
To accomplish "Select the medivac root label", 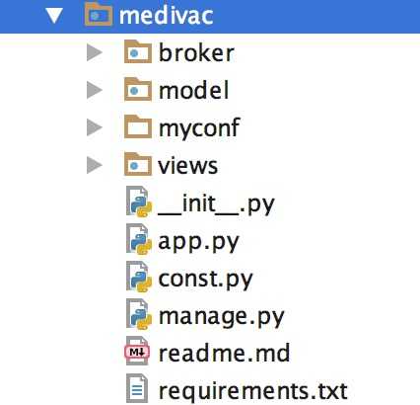I will pos(166,16).
